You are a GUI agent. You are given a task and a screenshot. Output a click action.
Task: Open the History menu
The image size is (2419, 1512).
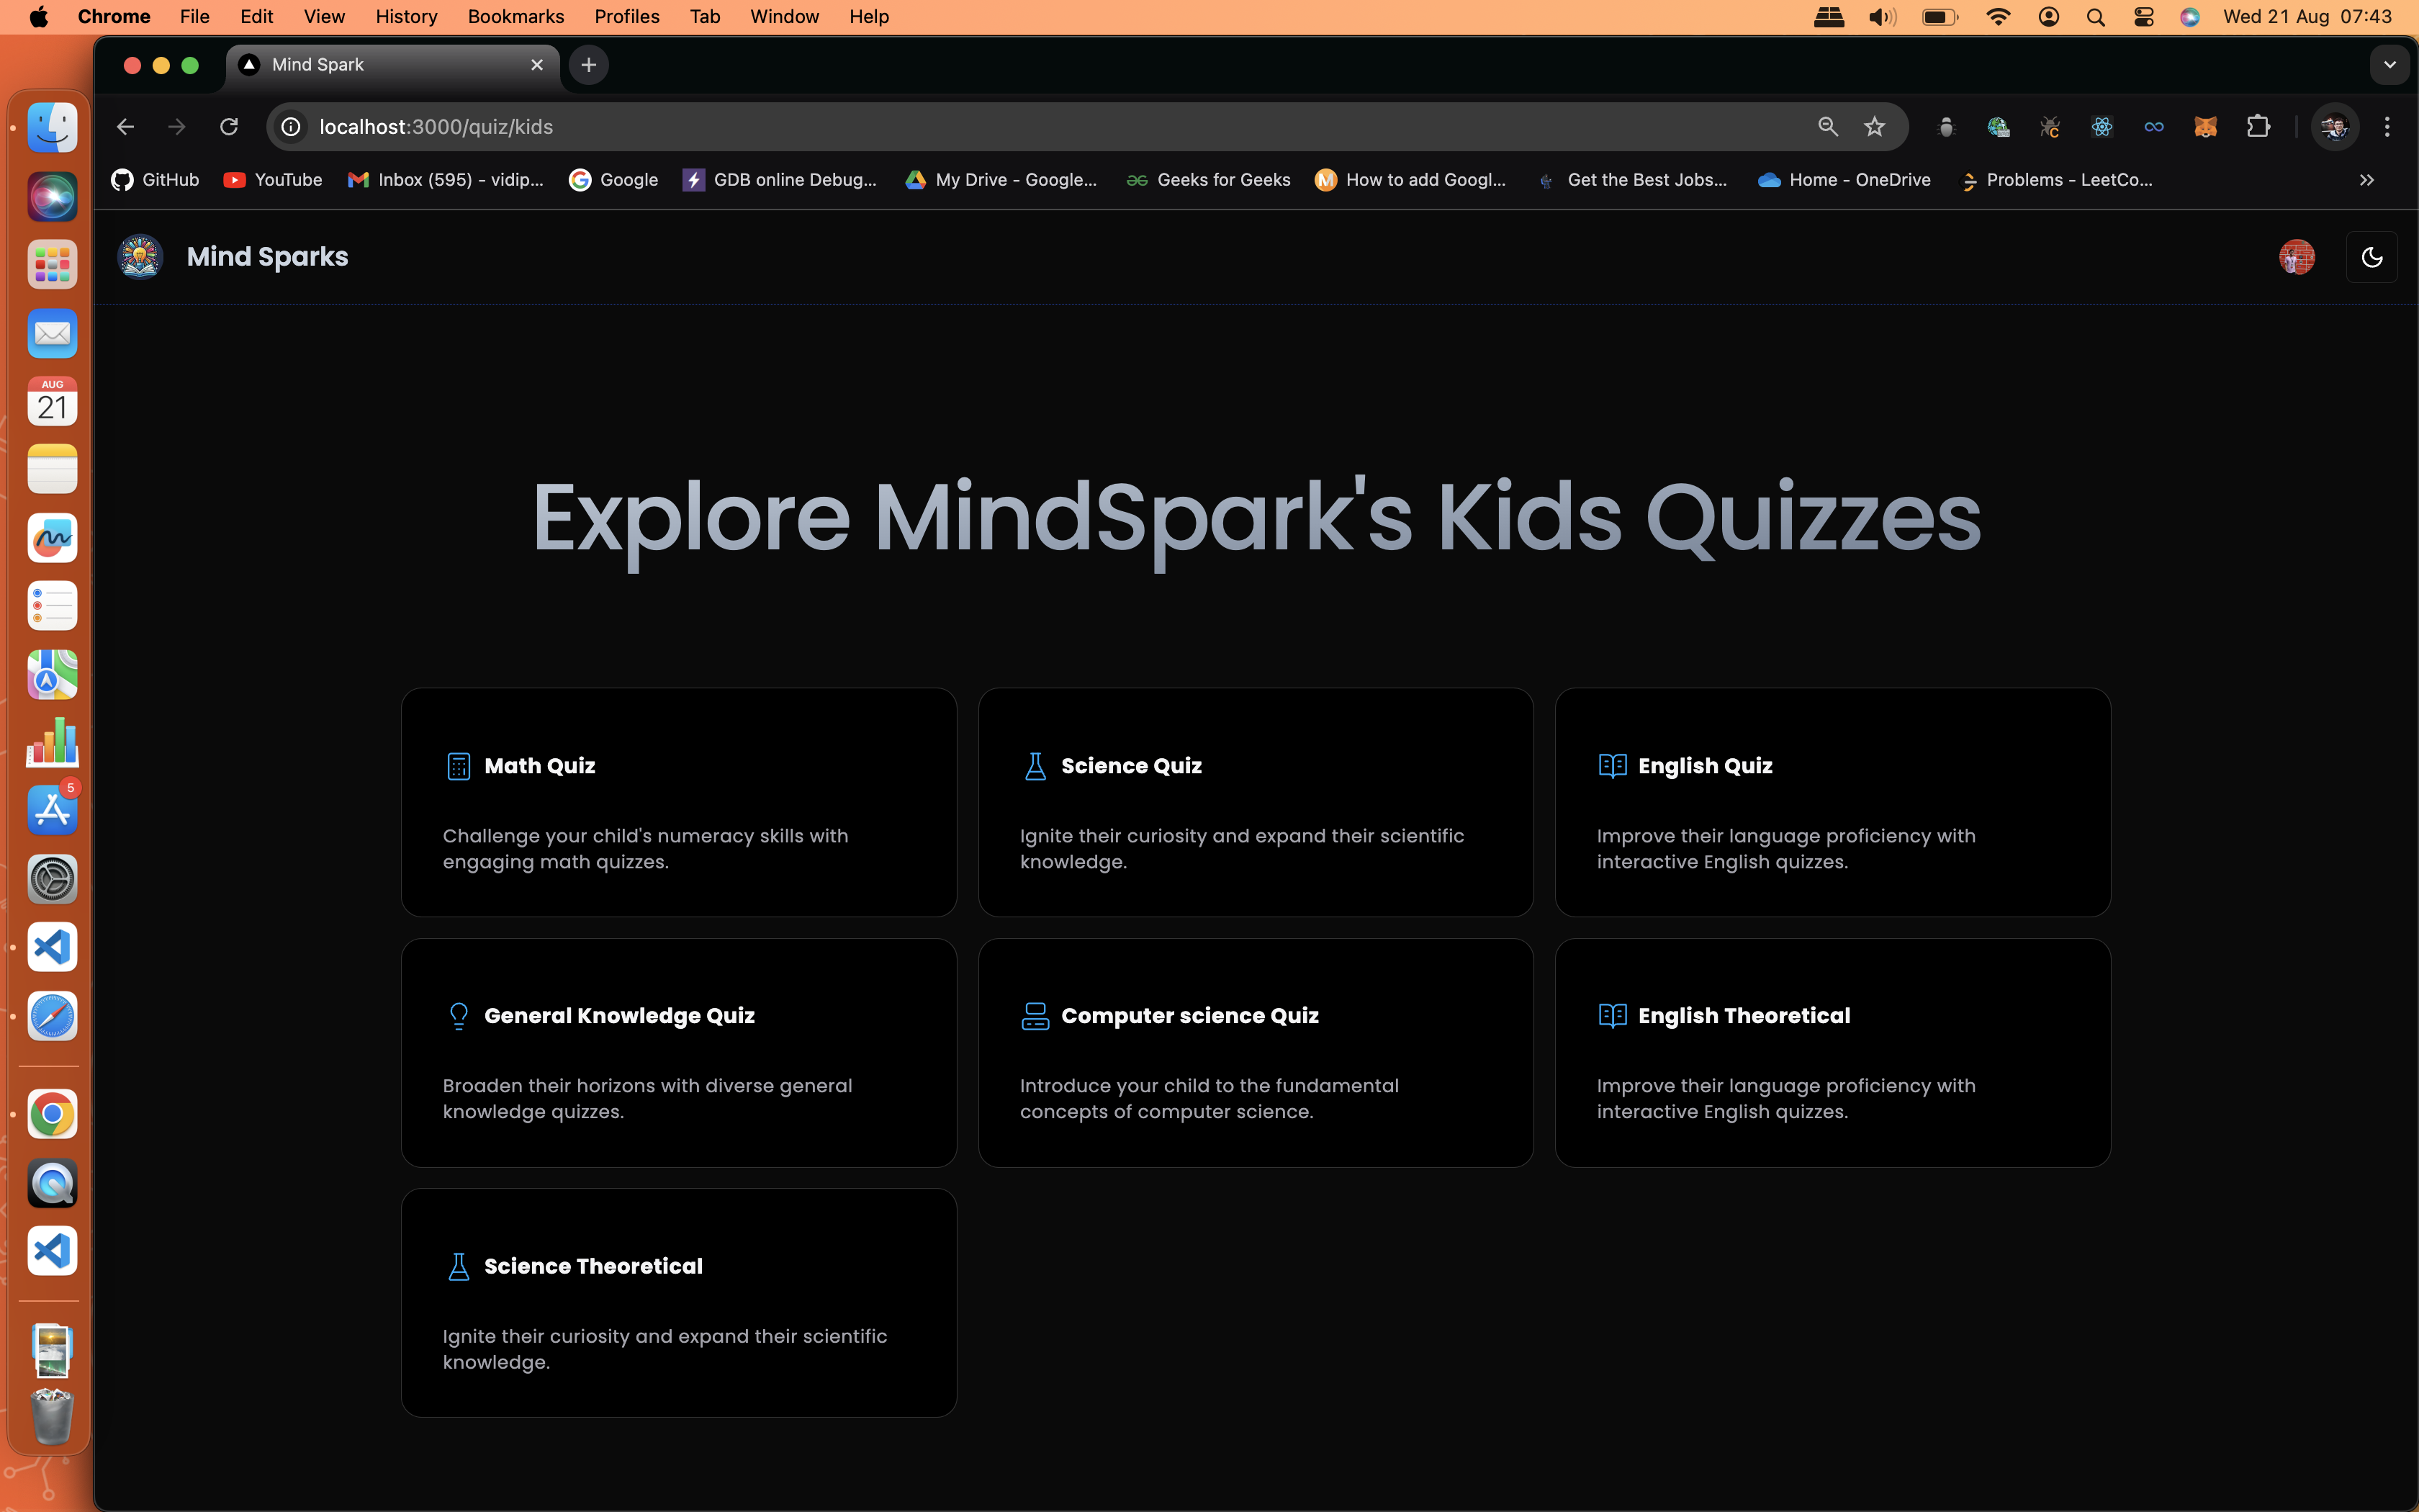point(406,16)
